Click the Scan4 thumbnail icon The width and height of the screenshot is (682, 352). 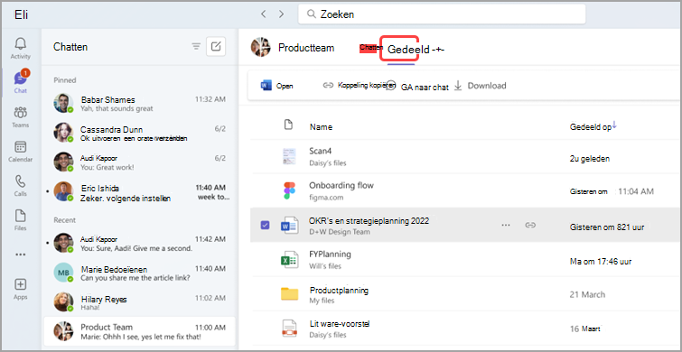coord(289,156)
